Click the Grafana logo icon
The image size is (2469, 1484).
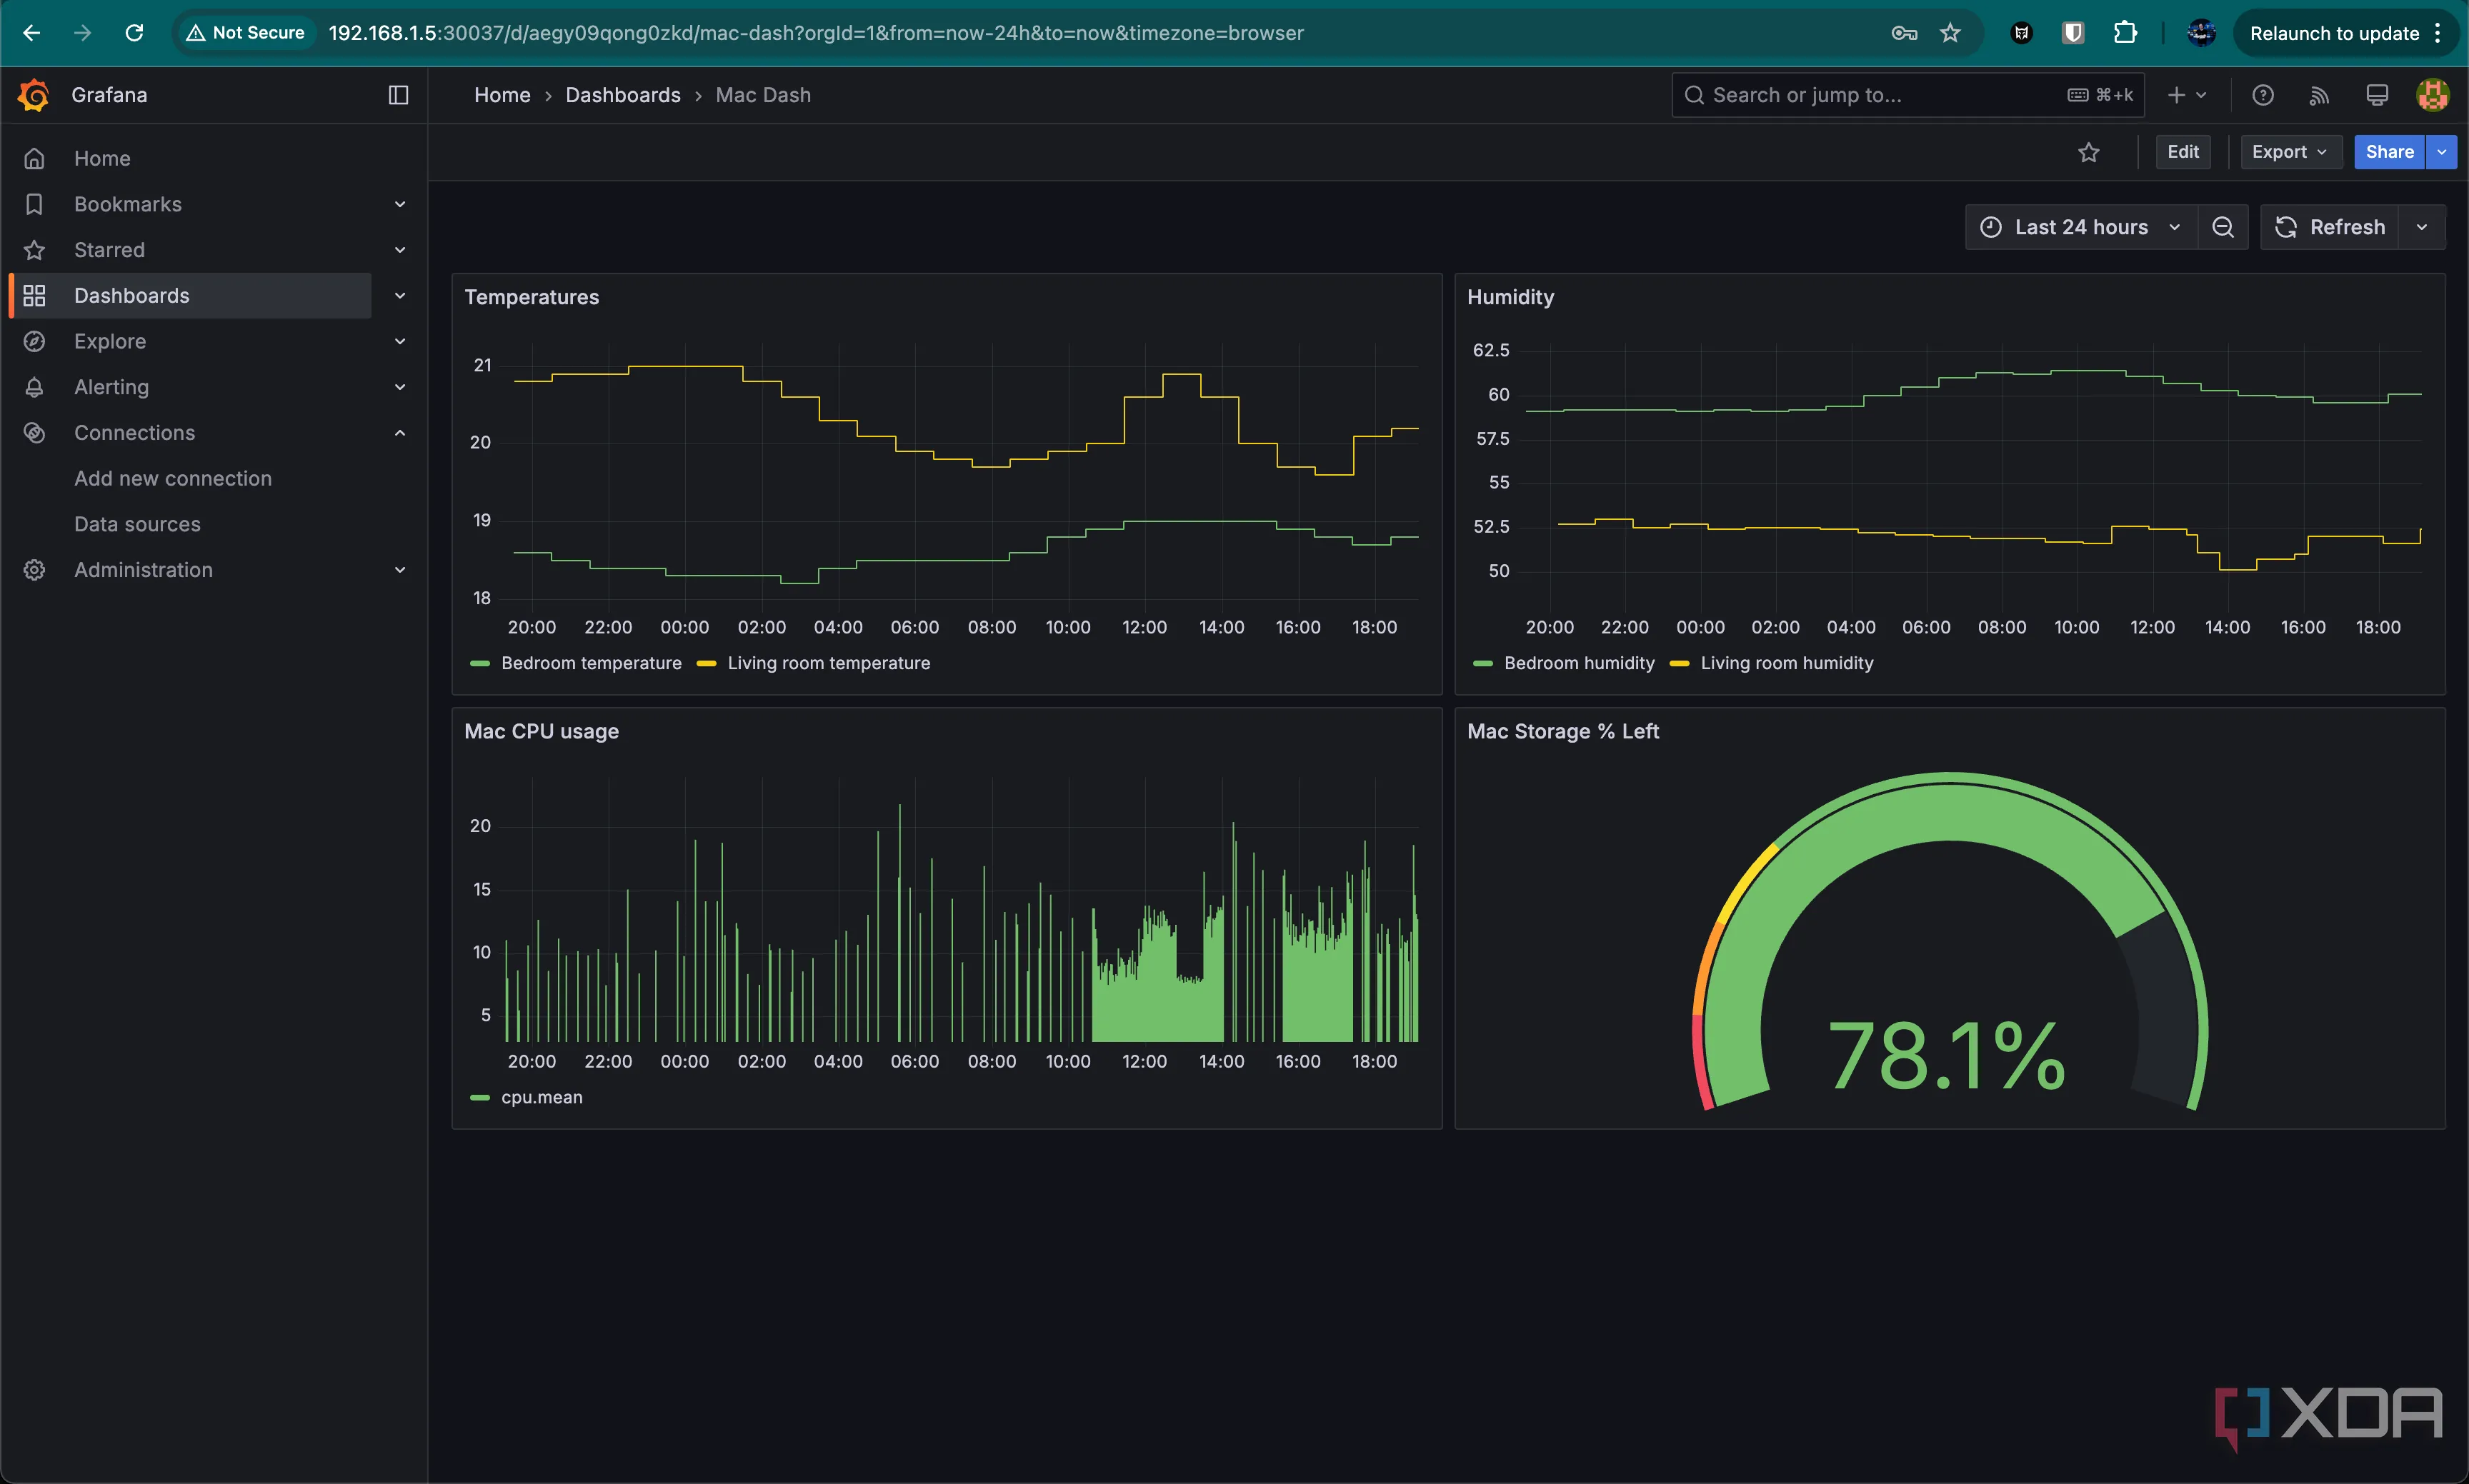[33, 95]
